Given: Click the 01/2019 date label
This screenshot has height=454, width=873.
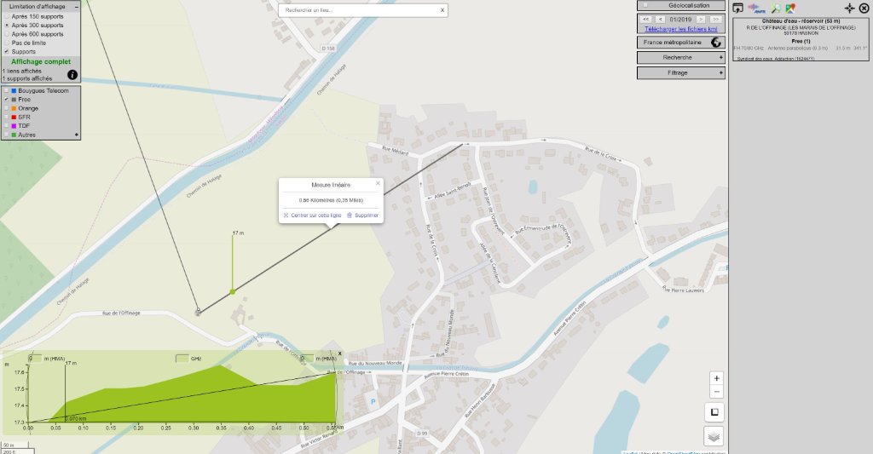Looking at the screenshot, I should 680,20.
